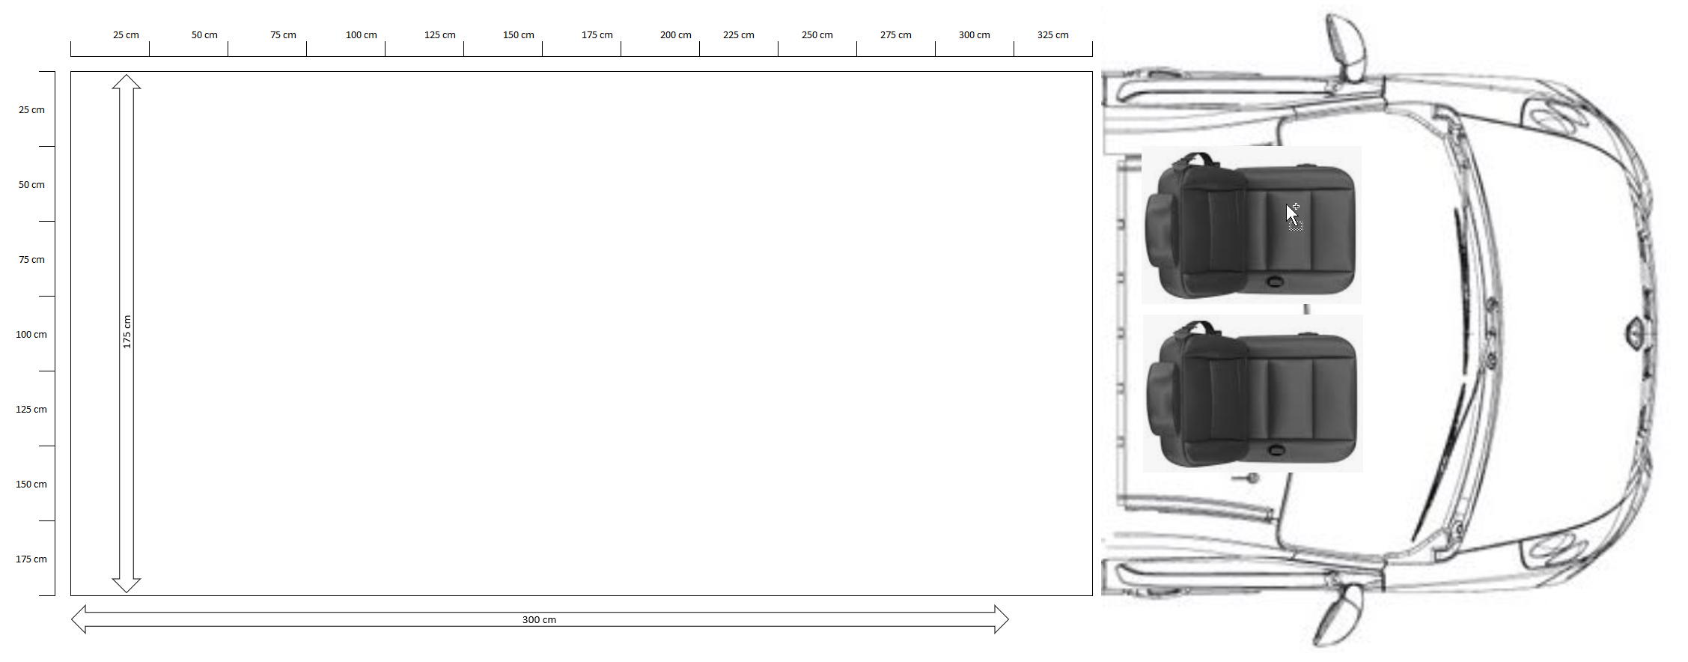Click the "175 cm" left ruler label
This screenshot has width=1688, height=662.
(x=31, y=559)
